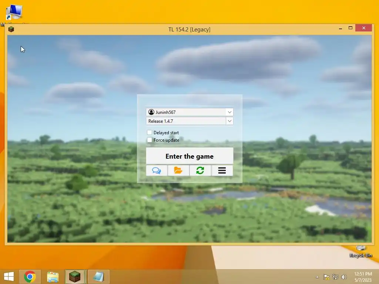Minimize the TL 154.2 launcher window
This screenshot has height=284, width=379.
[x=341, y=28]
